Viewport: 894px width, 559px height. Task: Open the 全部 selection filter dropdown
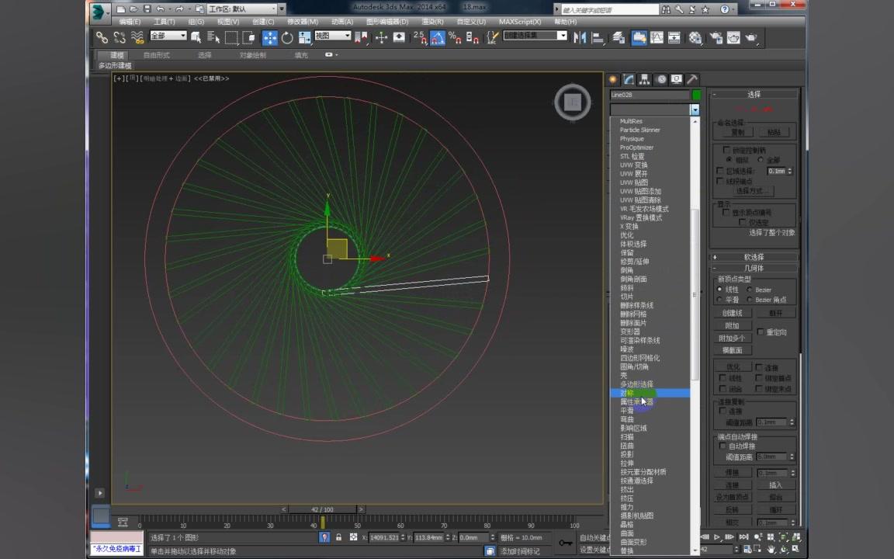(x=168, y=36)
